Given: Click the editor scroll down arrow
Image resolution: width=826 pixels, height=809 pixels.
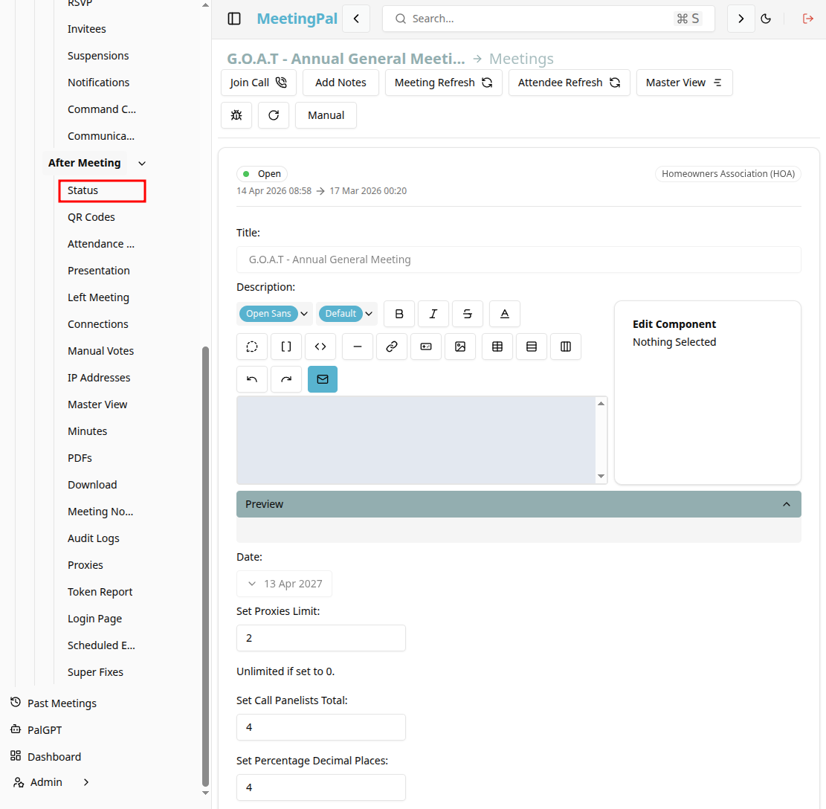Looking at the screenshot, I should (601, 476).
